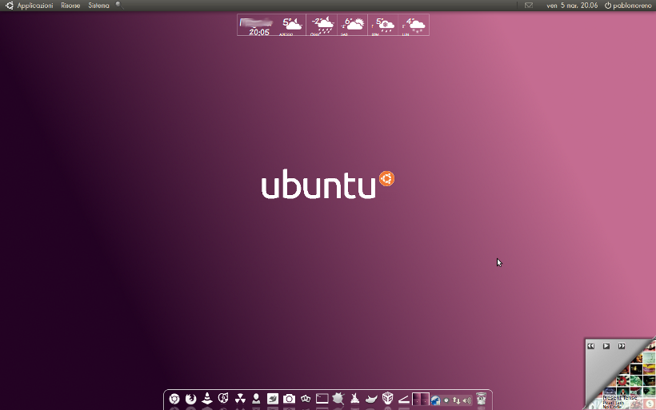This screenshot has width=656, height=410.
Task: Launch the bird-shaped icon in dock
Action: [x=371, y=399]
